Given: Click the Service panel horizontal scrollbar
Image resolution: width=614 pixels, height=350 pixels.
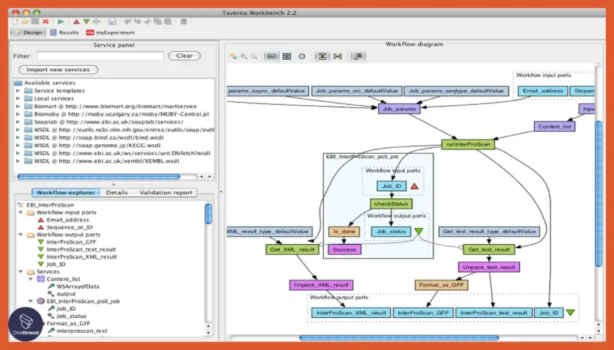Looking at the screenshot, I should point(99,177).
